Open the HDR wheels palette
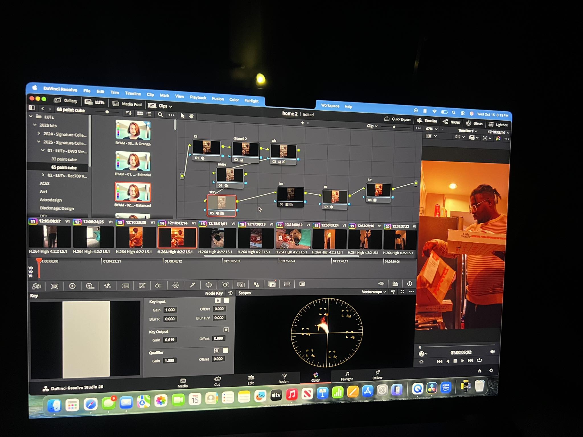The height and width of the screenshot is (437, 583). (x=90, y=286)
